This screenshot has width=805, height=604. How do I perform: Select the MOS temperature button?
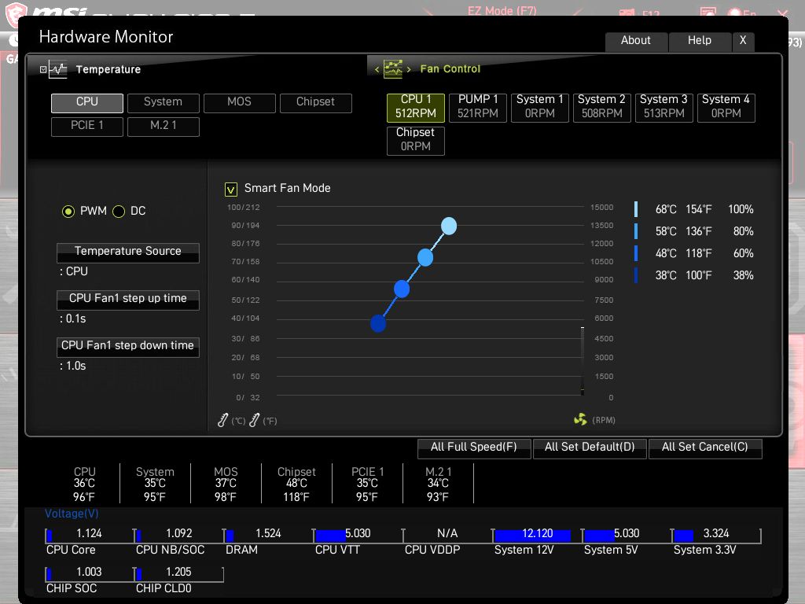pos(240,103)
